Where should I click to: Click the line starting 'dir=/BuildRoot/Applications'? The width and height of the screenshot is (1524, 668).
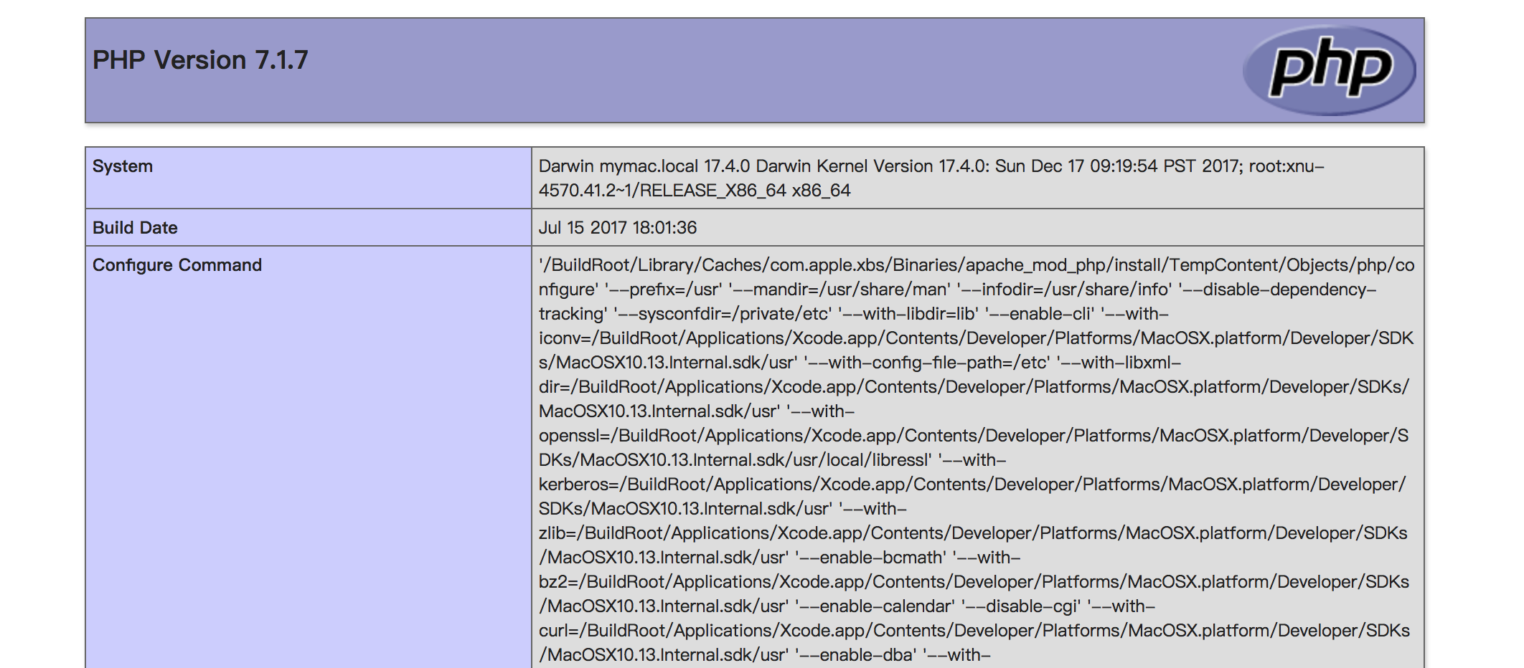(974, 387)
